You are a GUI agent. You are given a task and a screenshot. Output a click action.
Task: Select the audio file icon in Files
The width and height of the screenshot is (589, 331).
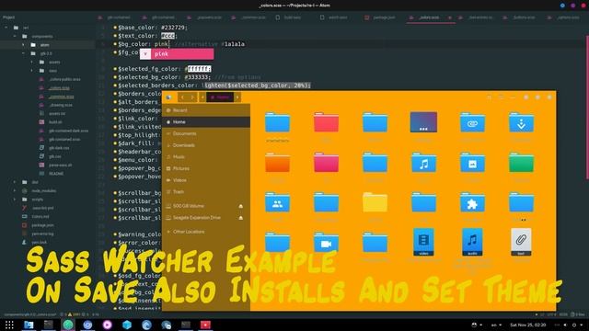(x=472, y=242)
